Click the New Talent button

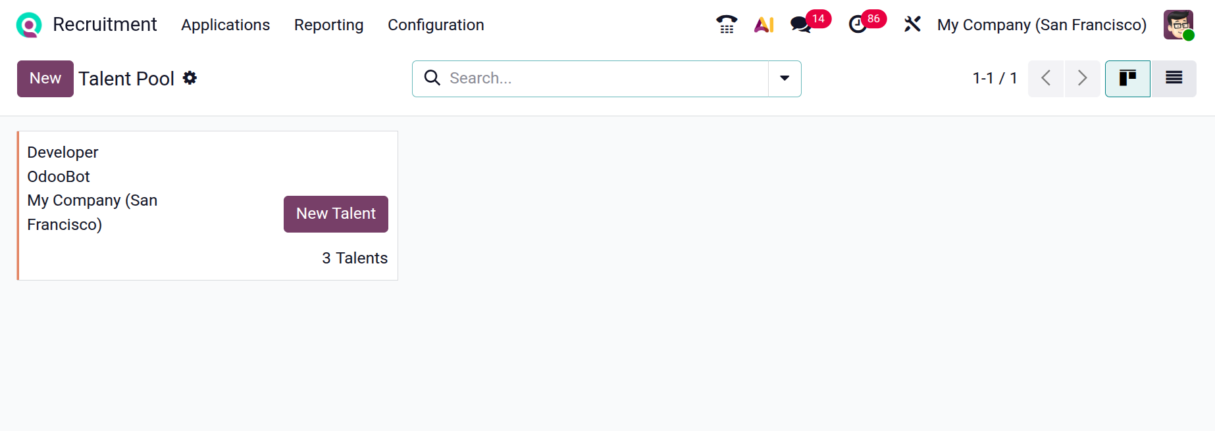point(336,214)
